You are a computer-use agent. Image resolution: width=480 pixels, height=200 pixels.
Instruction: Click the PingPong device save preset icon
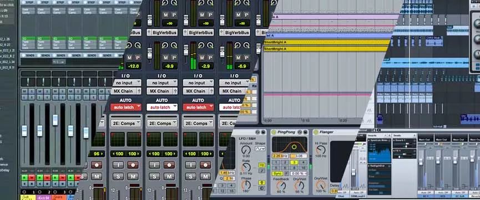[305, 132]
